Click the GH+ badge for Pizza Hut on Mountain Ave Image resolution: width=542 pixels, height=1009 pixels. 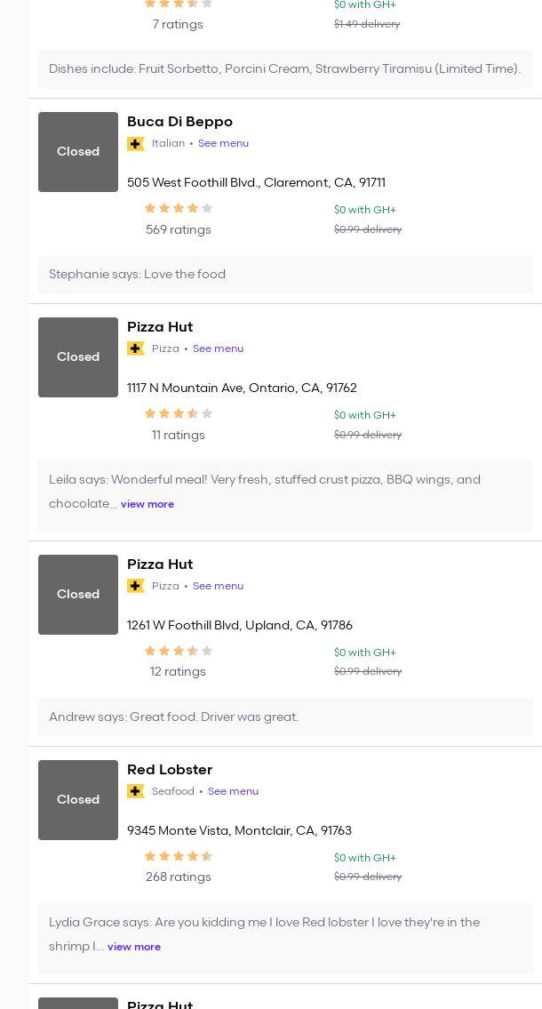136,348
